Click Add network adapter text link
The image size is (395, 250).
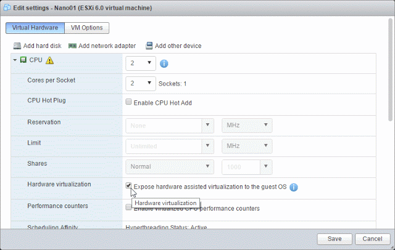pos(107,46)
